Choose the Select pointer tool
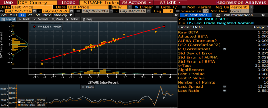268x108 pixels. tap(72, 19)
